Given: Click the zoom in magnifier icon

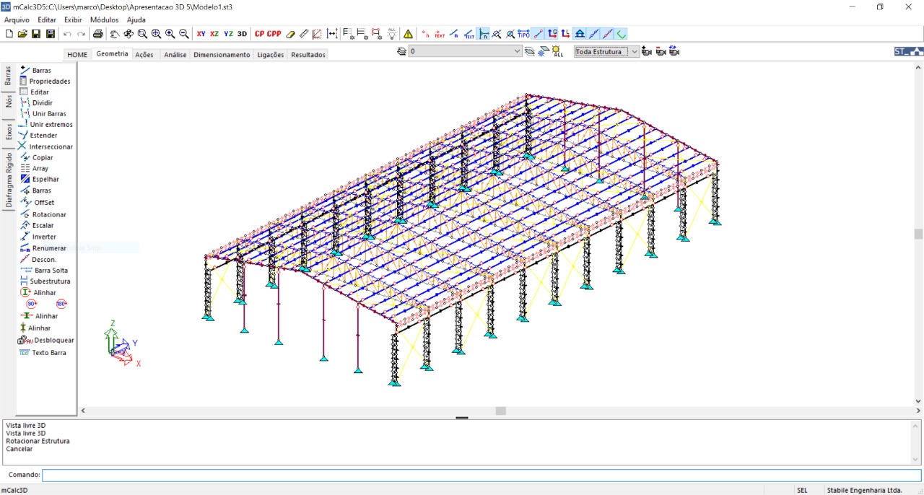Looking at the screenshot, I should click(170, 34).
